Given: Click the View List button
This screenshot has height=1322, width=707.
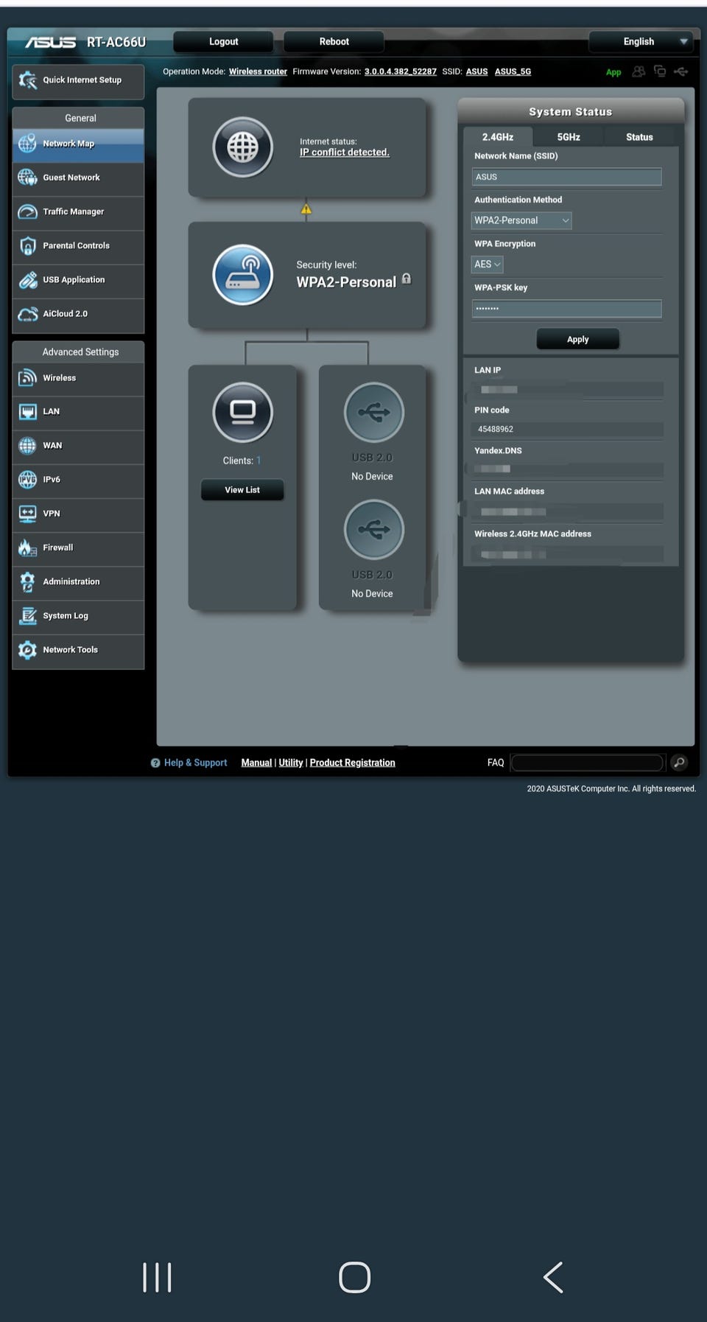Looking at the screenshot, I should (242, 489).
